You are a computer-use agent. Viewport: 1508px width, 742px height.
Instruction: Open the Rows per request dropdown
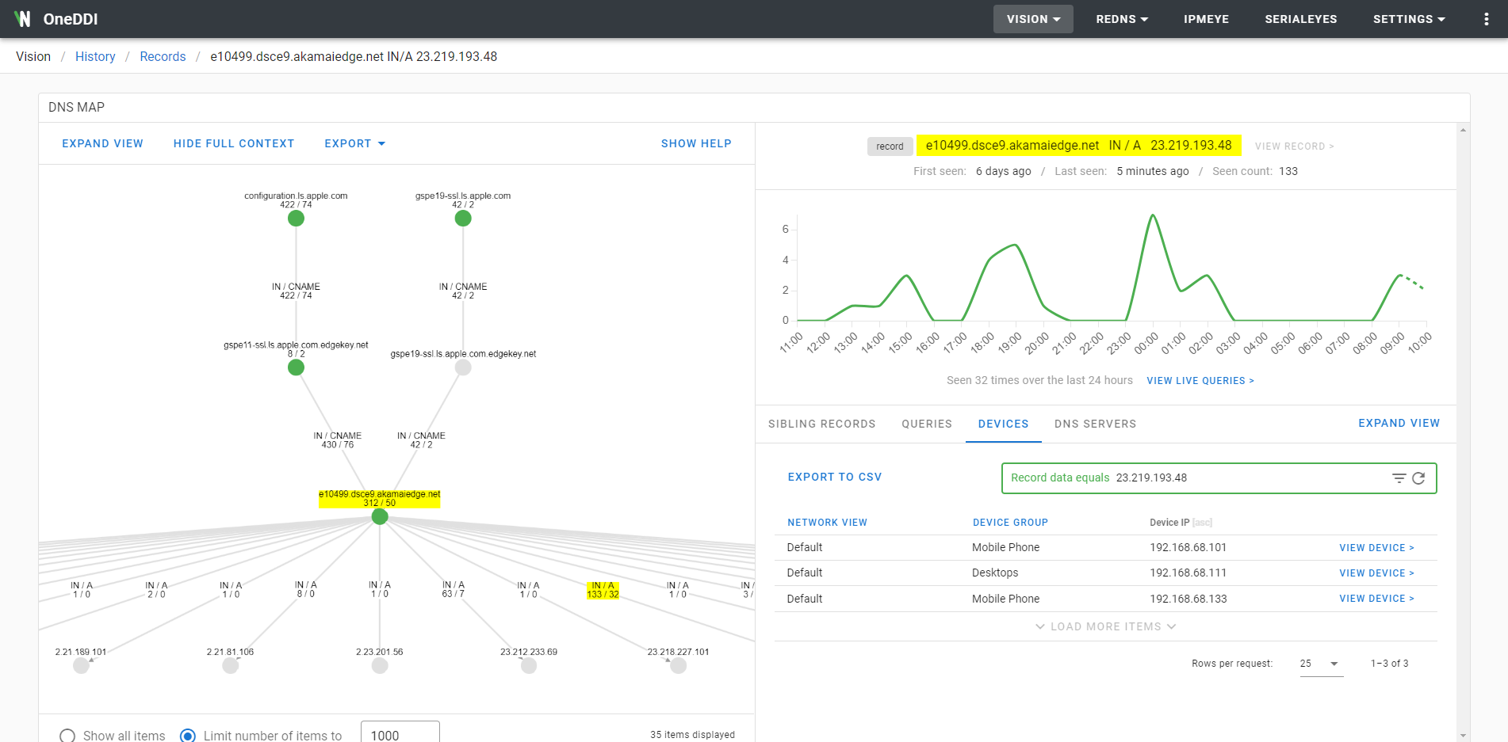[x=1320, y=664]
